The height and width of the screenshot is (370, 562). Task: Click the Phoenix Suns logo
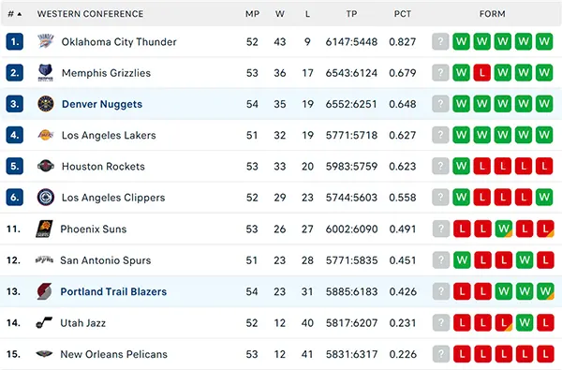pyautogui.click(x=44, y=229)
